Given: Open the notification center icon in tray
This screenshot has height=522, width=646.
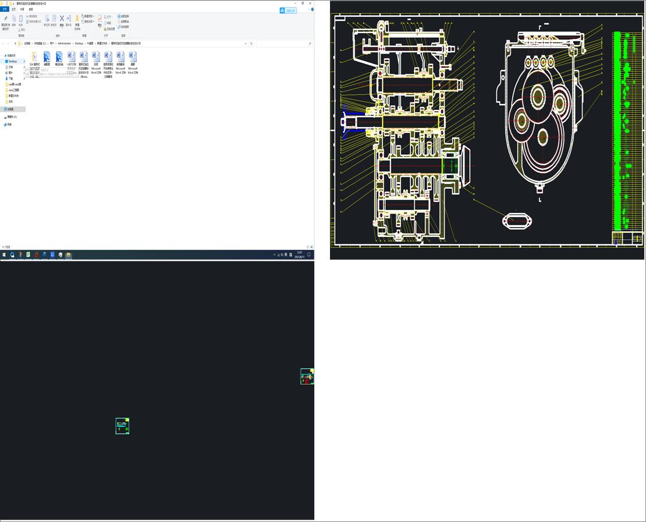Looking at the screenshot, I should [x=309, y=255].
